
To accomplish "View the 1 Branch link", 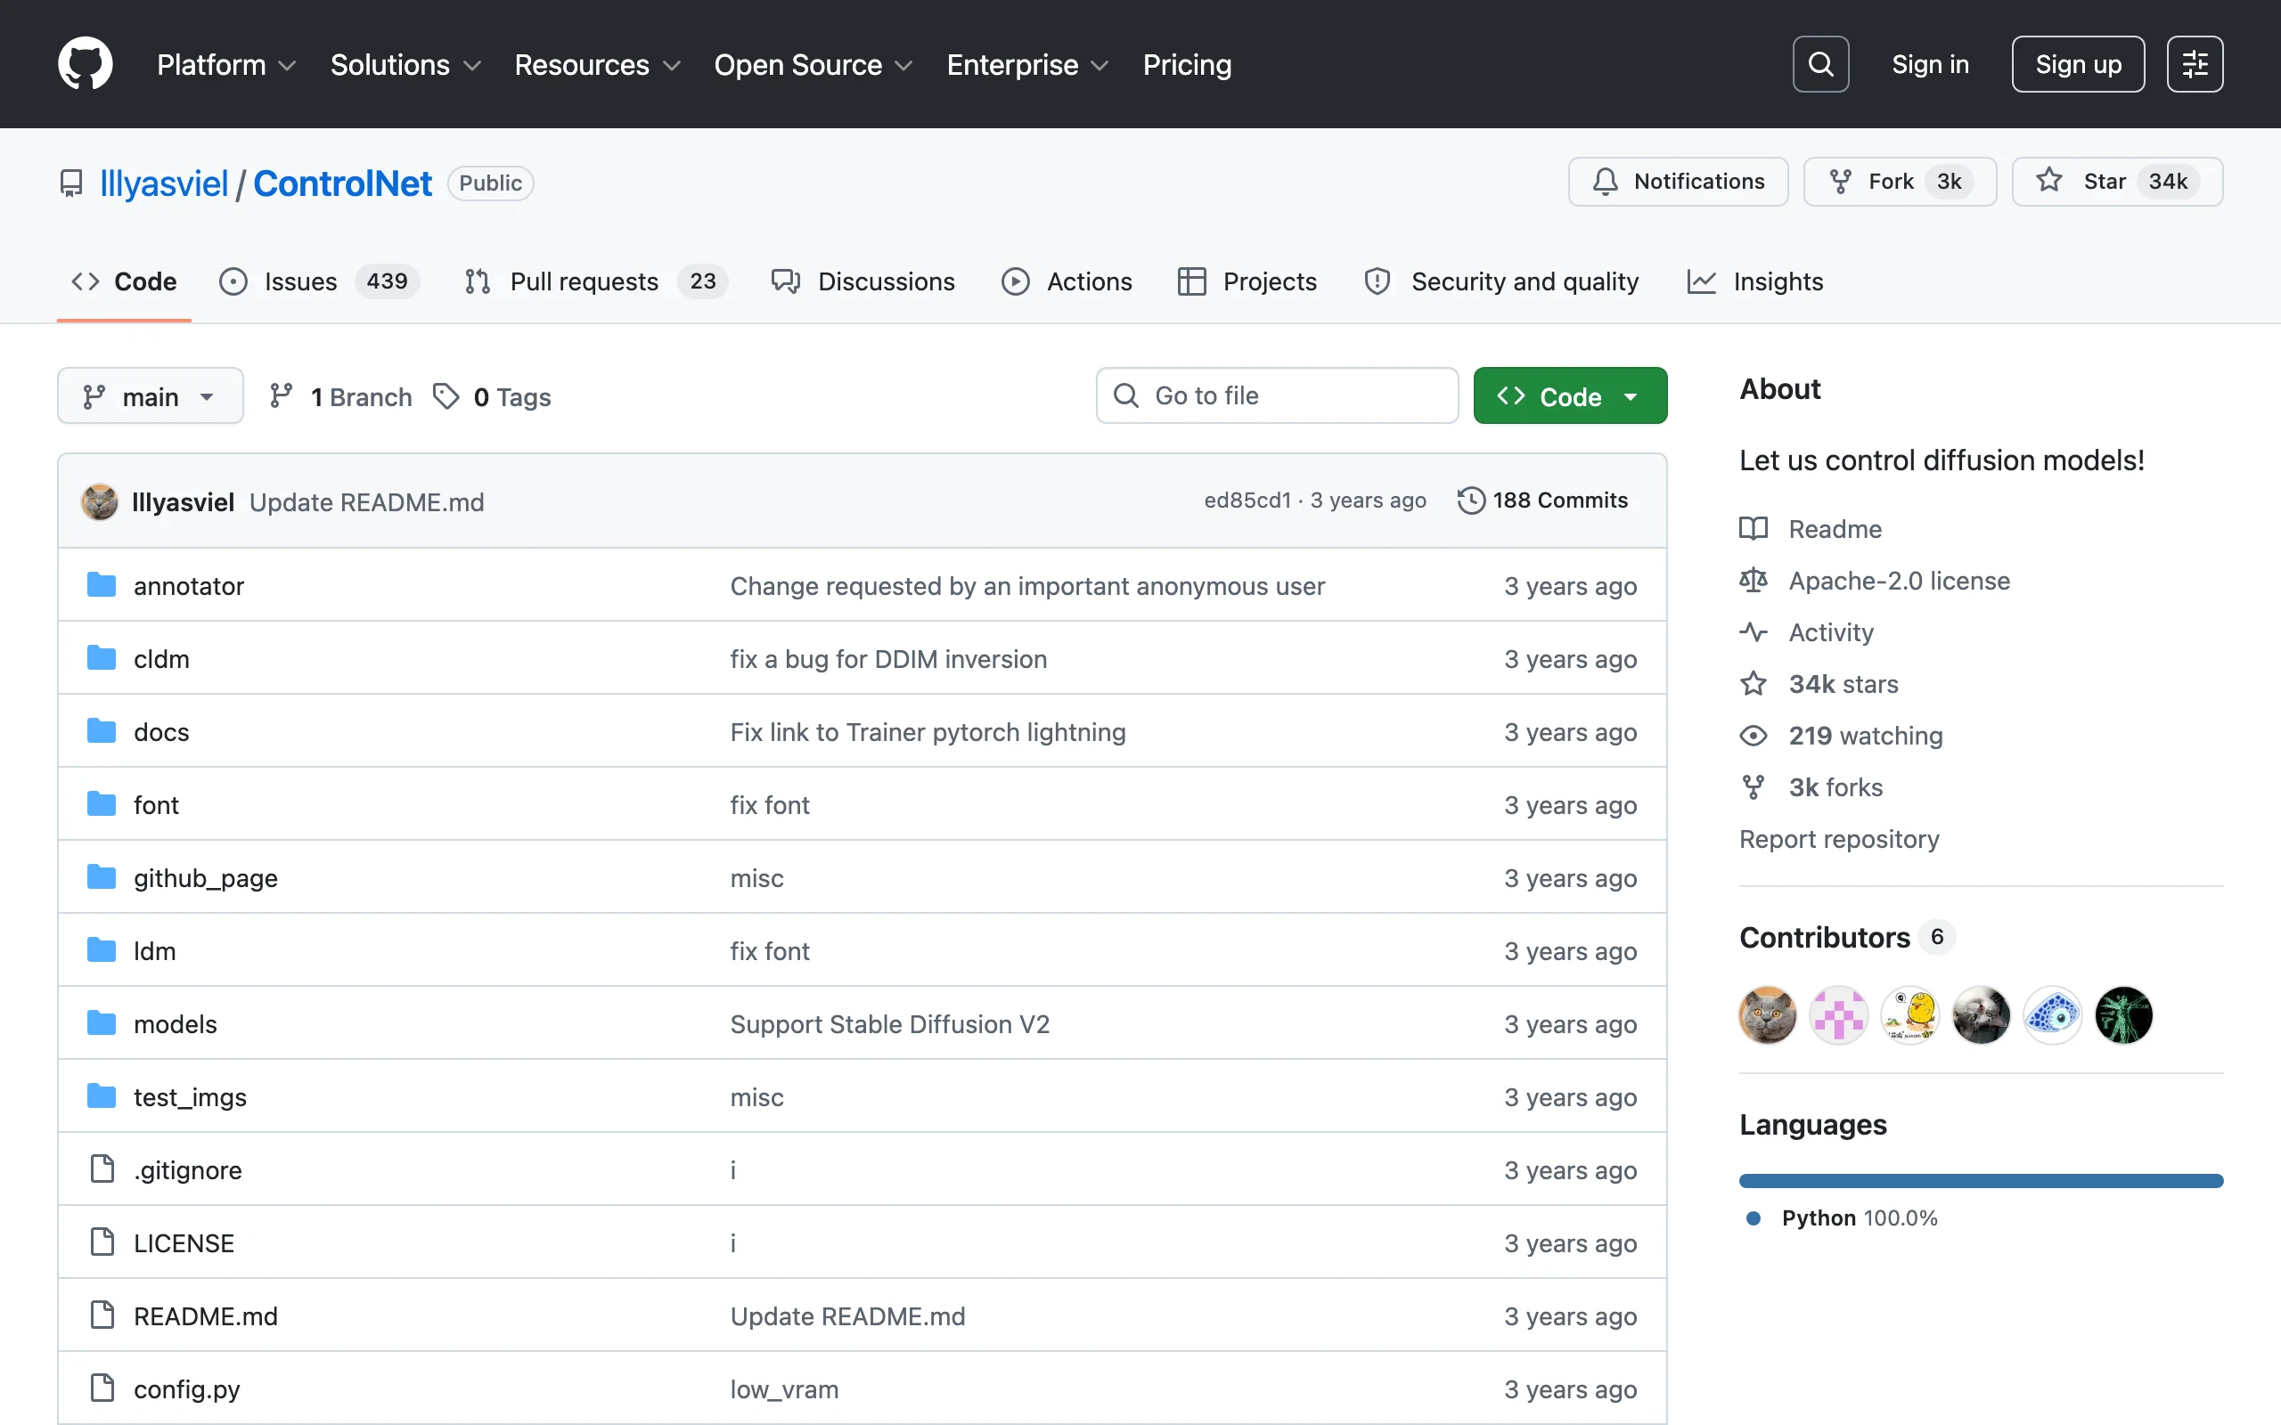I will click(340, 397).
